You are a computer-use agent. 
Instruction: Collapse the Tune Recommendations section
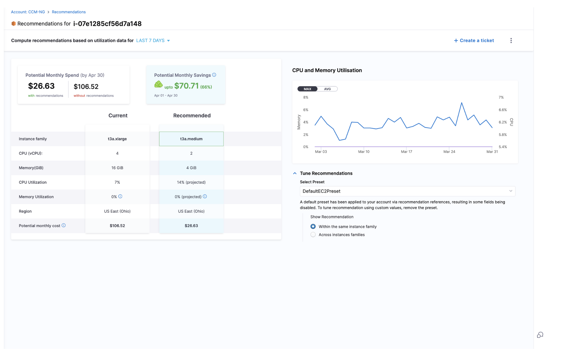click(x=295, y=173)
